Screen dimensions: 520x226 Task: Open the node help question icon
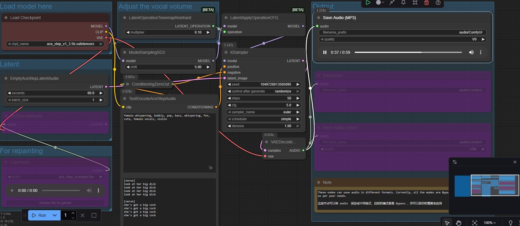tap(438, 3)
